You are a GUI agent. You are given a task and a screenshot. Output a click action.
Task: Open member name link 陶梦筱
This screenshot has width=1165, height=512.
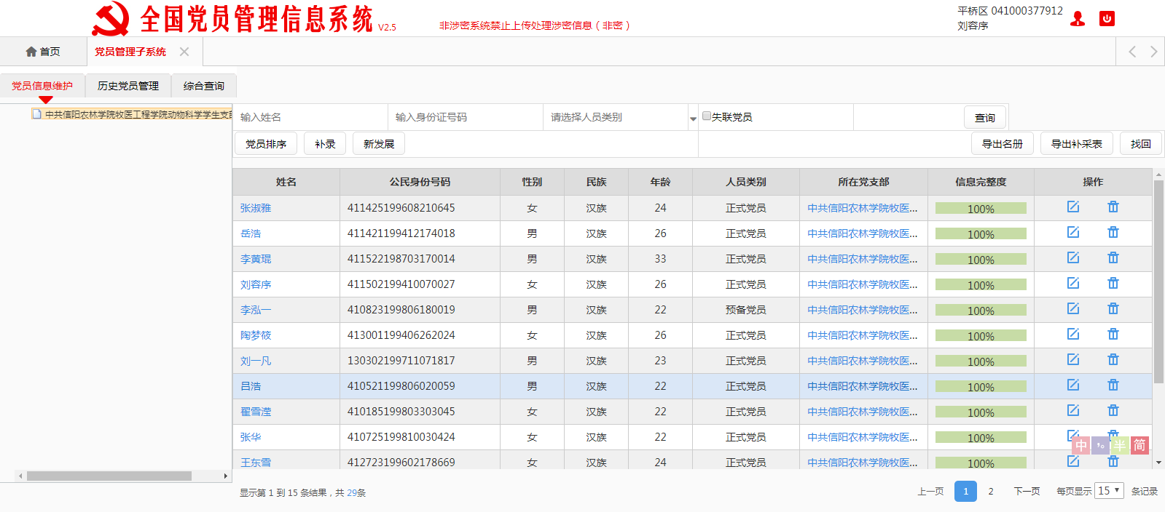pos(256,335)
